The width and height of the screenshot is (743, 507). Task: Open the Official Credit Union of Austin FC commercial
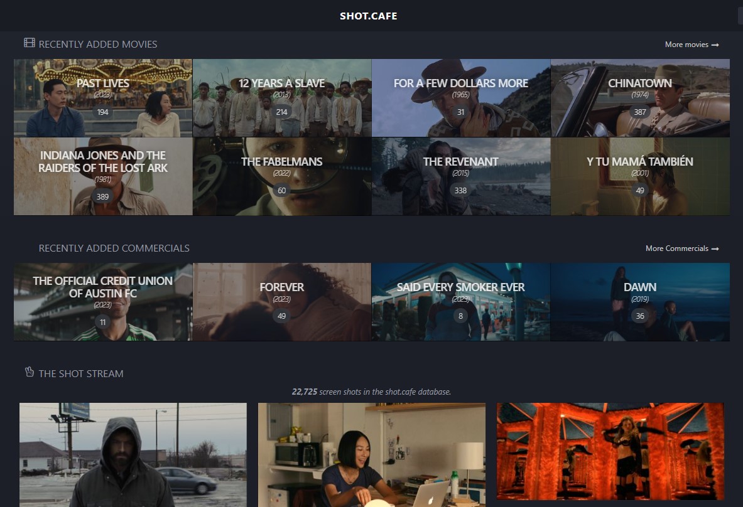coord(103,302)
